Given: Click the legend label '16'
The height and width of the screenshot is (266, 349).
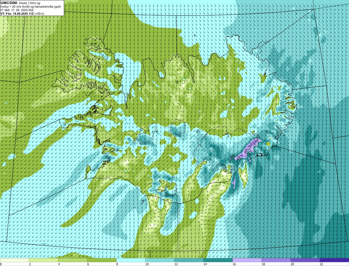Looking at the screenshot, I should [234, 264].
